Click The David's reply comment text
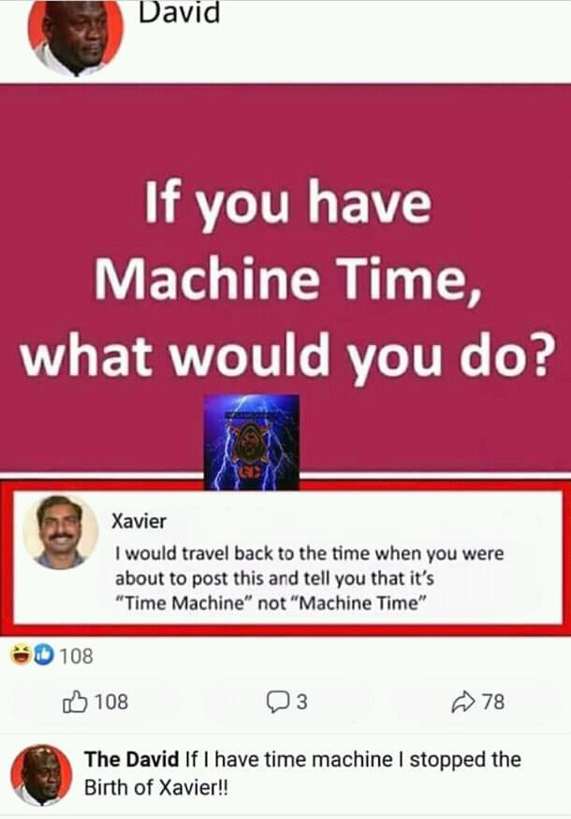 302,774
